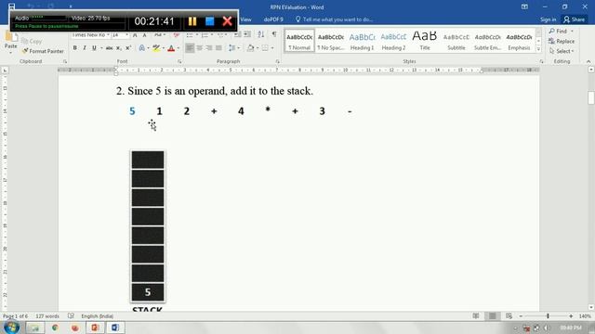
Task: Clear all formatting
Action: [x=176, y=35]
